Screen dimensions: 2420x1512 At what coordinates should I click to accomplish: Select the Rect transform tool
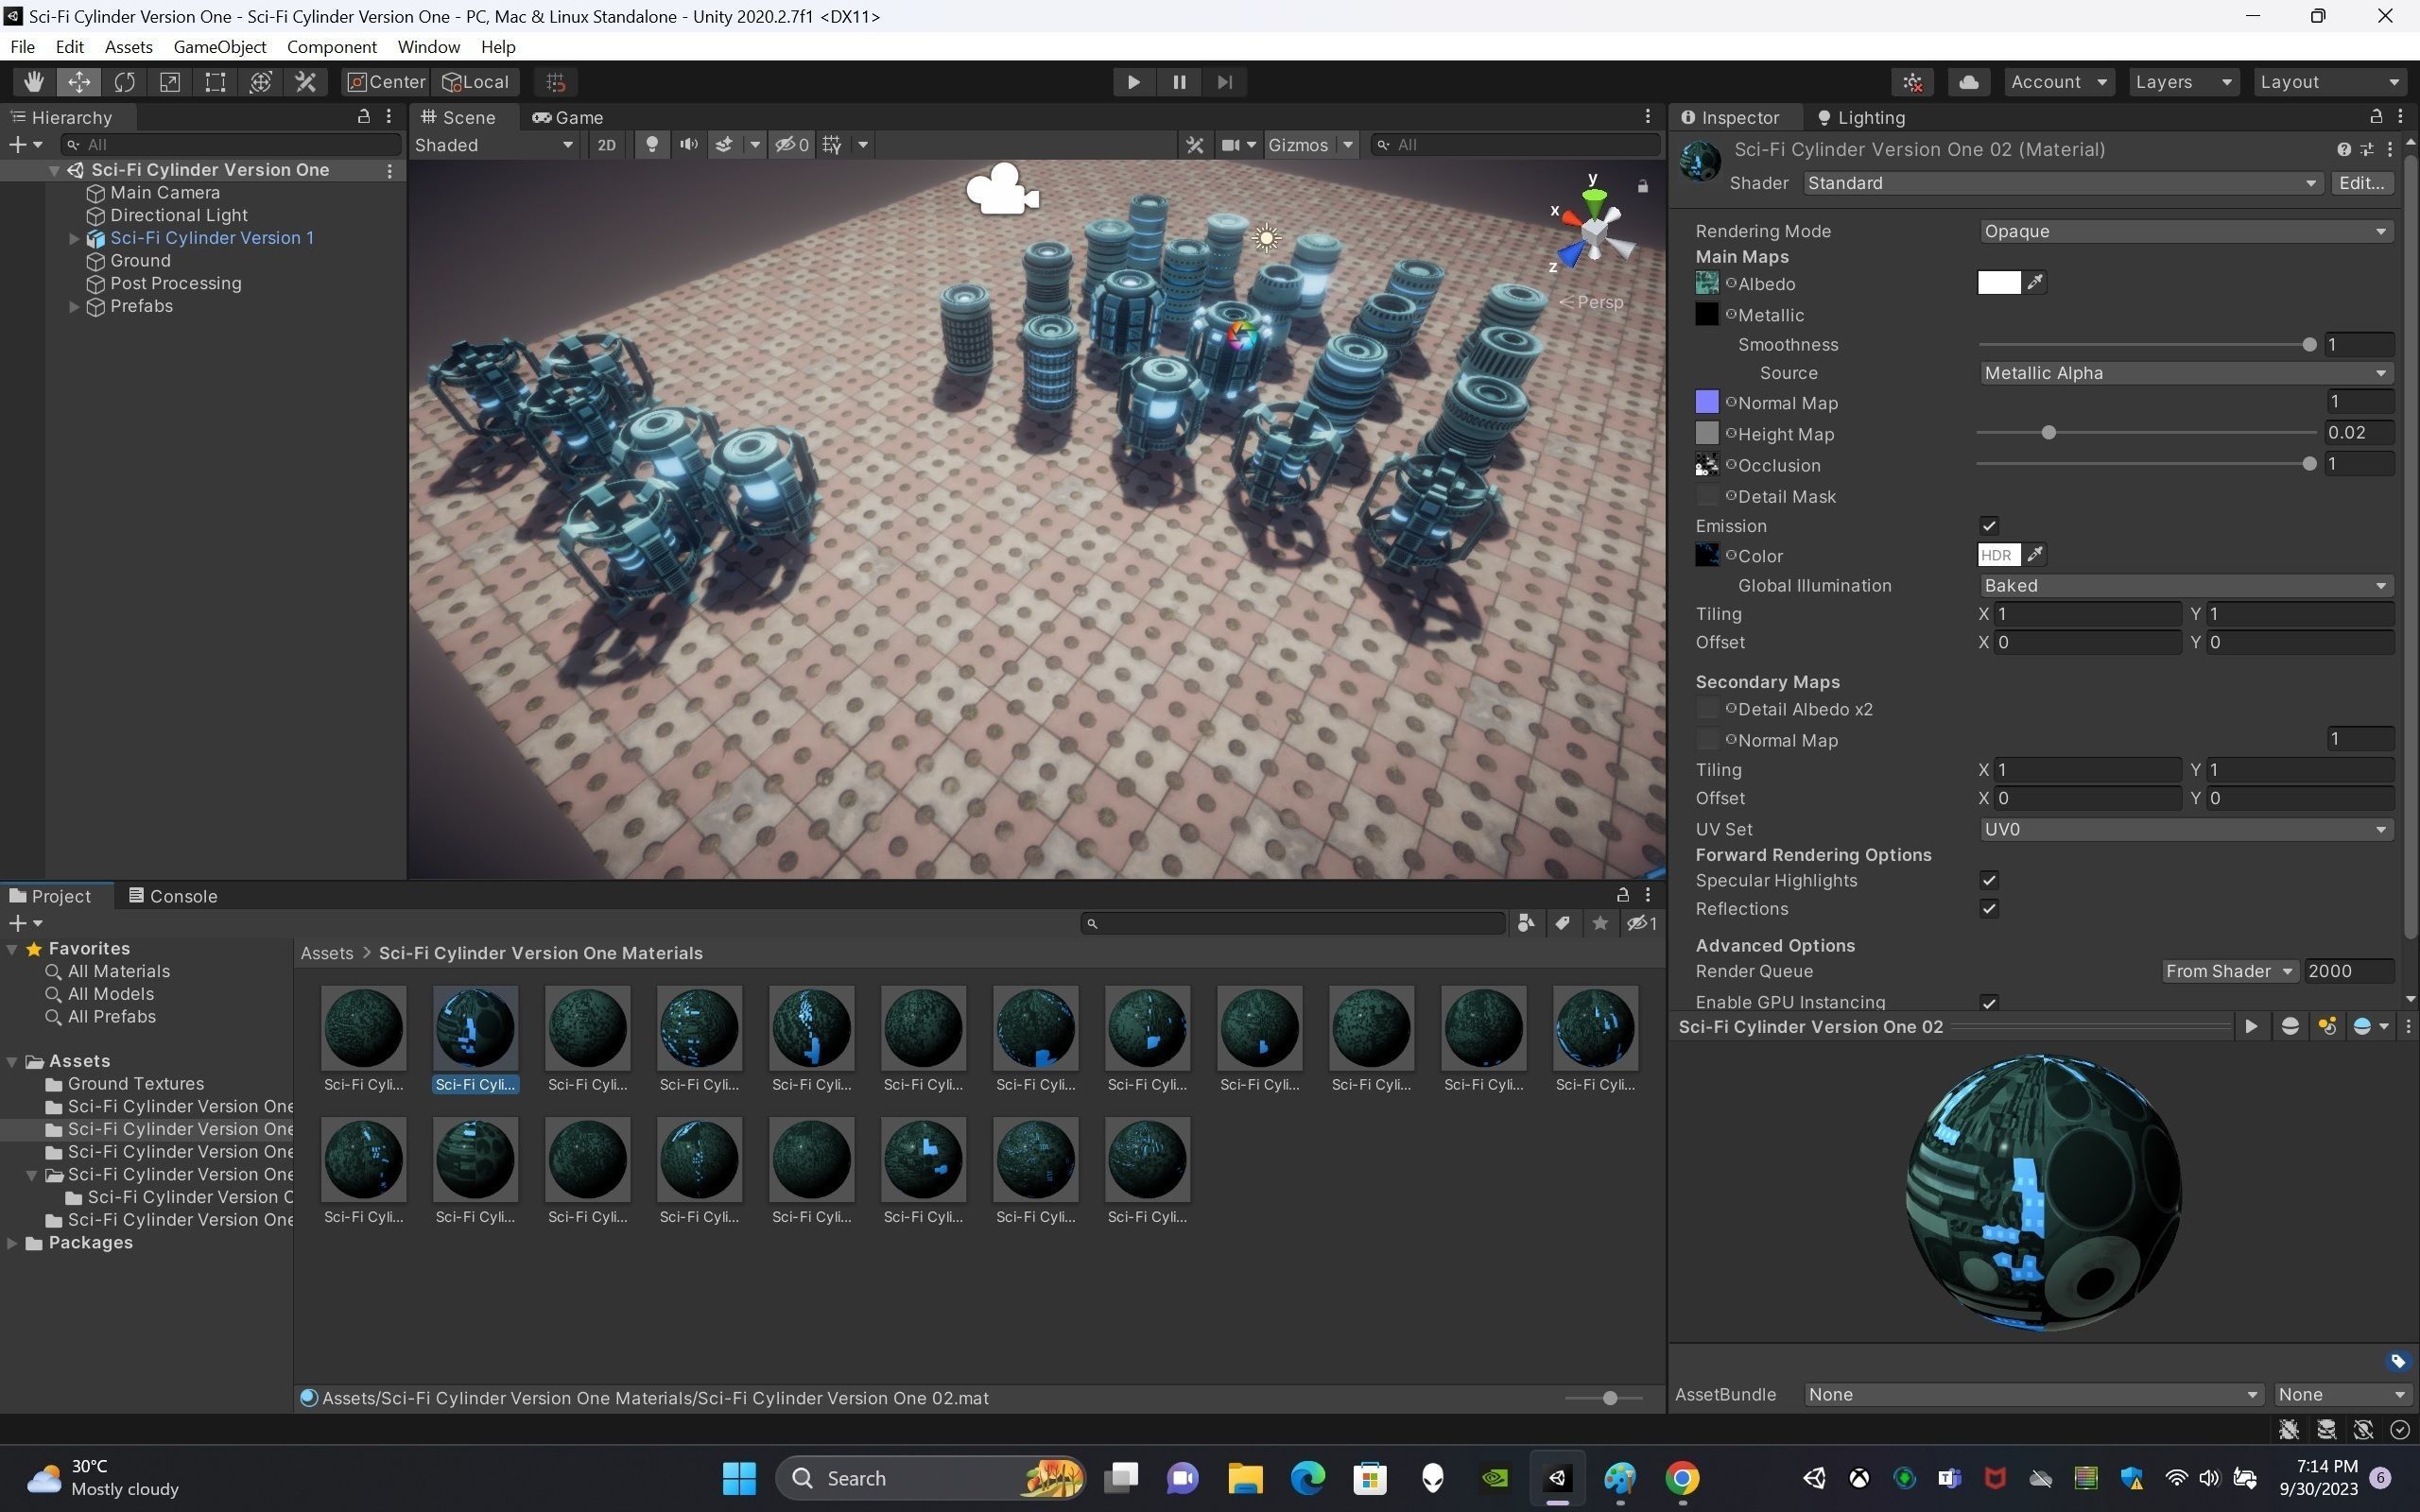[x=215, y=82]
